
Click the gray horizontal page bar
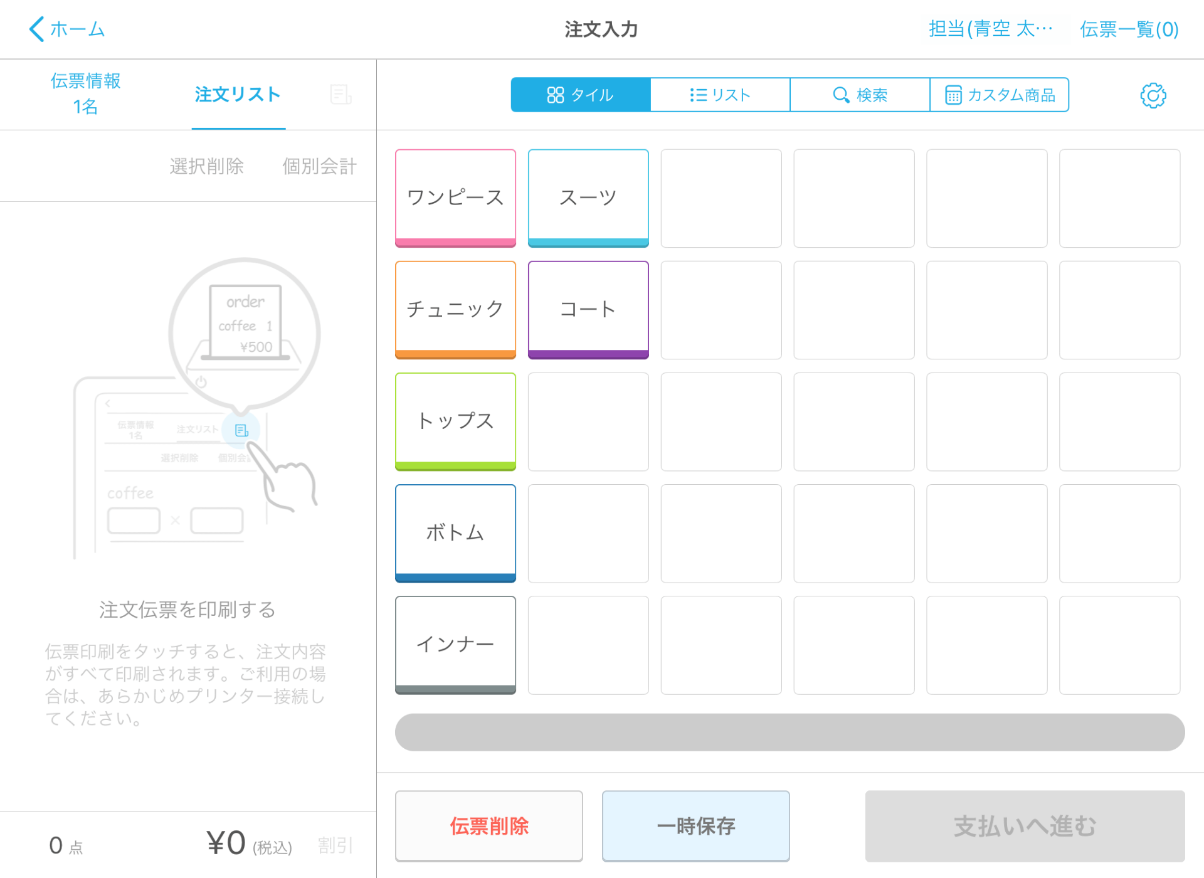click(790, 732)
